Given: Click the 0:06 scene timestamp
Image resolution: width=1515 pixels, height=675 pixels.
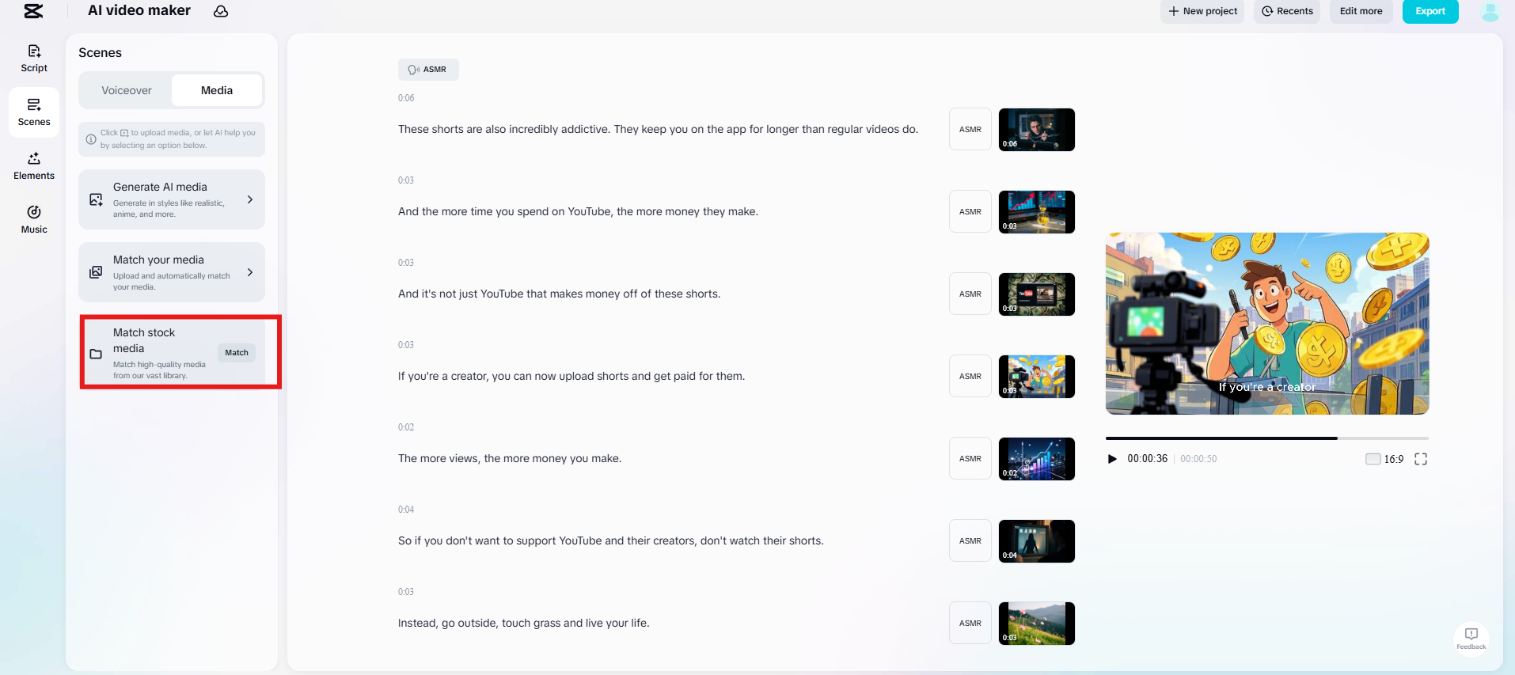Looking at the screenshot, I should point(406,98).
